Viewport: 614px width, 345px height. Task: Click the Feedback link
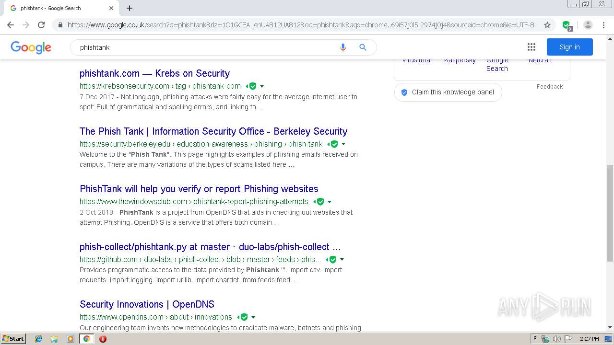[x=550, y=87]
